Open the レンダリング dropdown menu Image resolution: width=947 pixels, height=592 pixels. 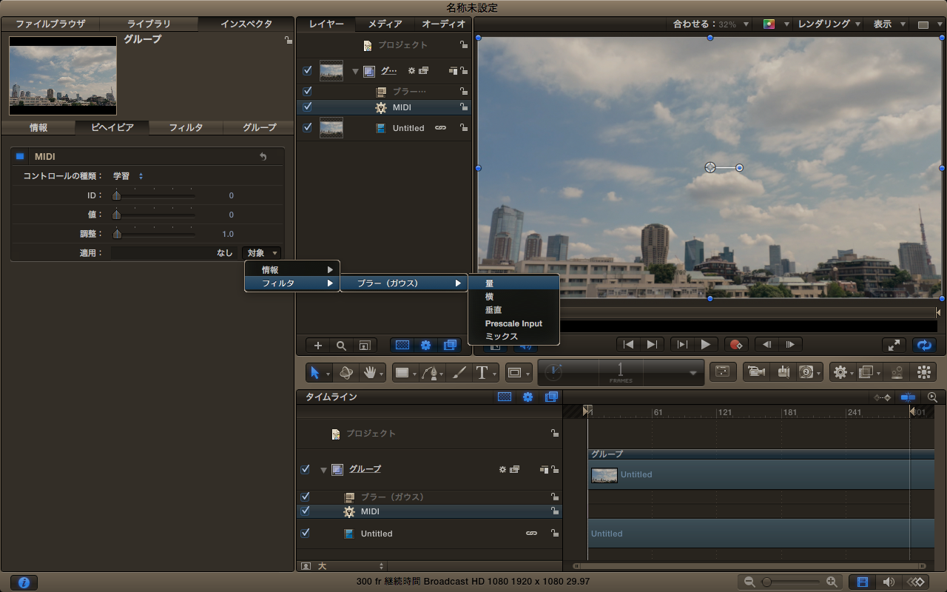tap(829, 24)
